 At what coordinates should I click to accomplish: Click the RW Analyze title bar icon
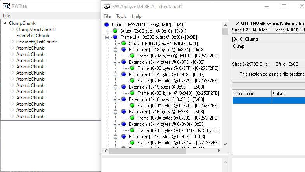(x=107, y=6)
